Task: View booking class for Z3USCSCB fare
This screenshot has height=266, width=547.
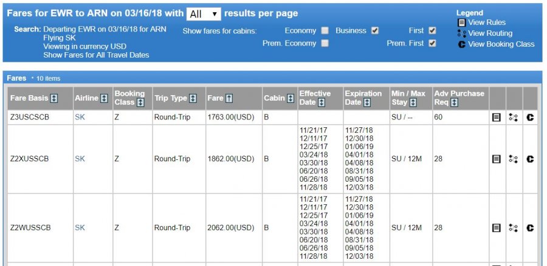Action: 530,118
